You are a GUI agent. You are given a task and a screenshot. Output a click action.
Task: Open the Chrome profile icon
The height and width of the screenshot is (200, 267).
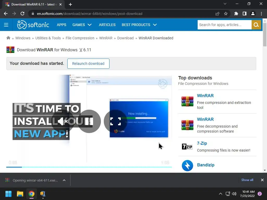253,14
